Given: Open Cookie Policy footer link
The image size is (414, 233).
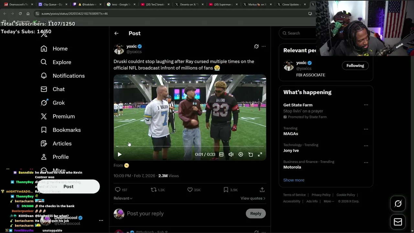Looking at the screenshot, I should pyautogui.click(x=346, y=195).
